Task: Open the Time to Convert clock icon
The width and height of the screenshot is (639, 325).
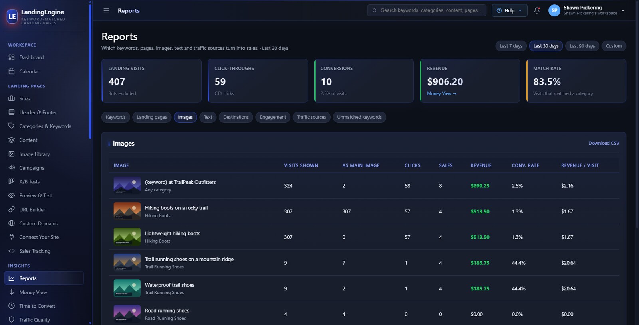Action: [x=12, y=306]
